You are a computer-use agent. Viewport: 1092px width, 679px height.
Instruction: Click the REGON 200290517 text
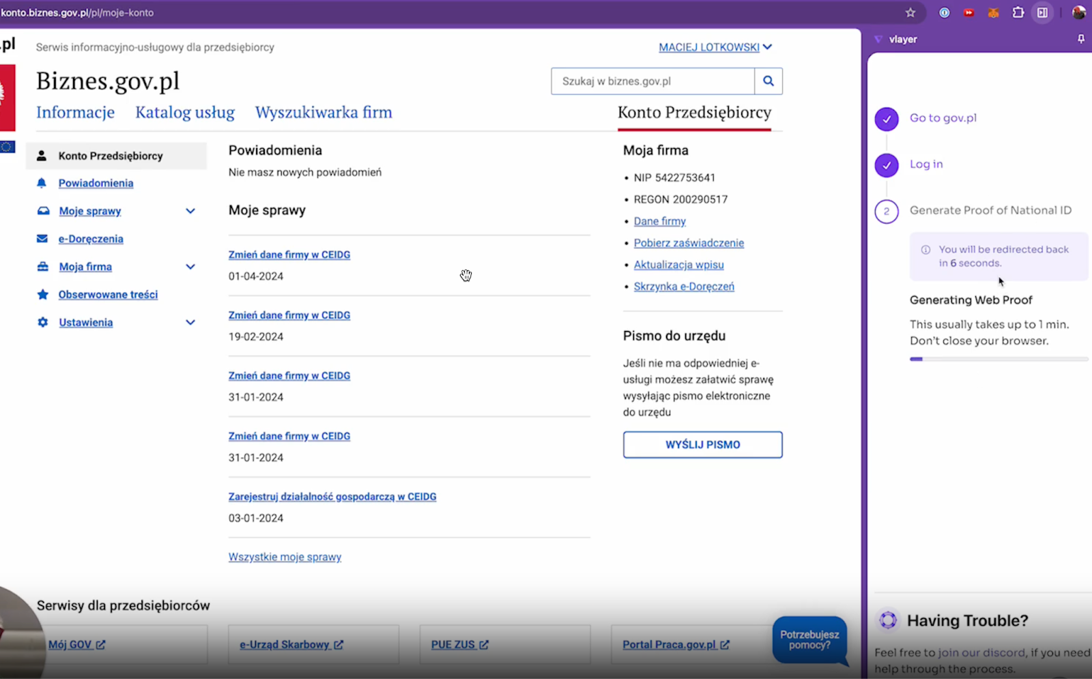(680, 199)
